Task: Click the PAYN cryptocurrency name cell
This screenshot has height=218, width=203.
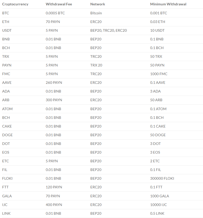Action: click(x=7, y=65)
